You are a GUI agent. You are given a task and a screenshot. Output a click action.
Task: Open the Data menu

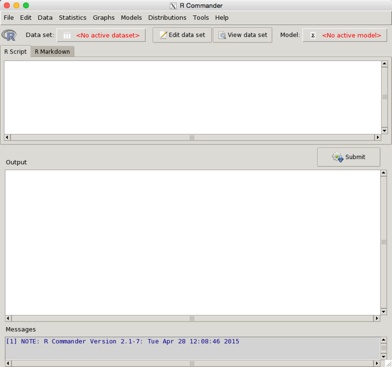(45, 18)
